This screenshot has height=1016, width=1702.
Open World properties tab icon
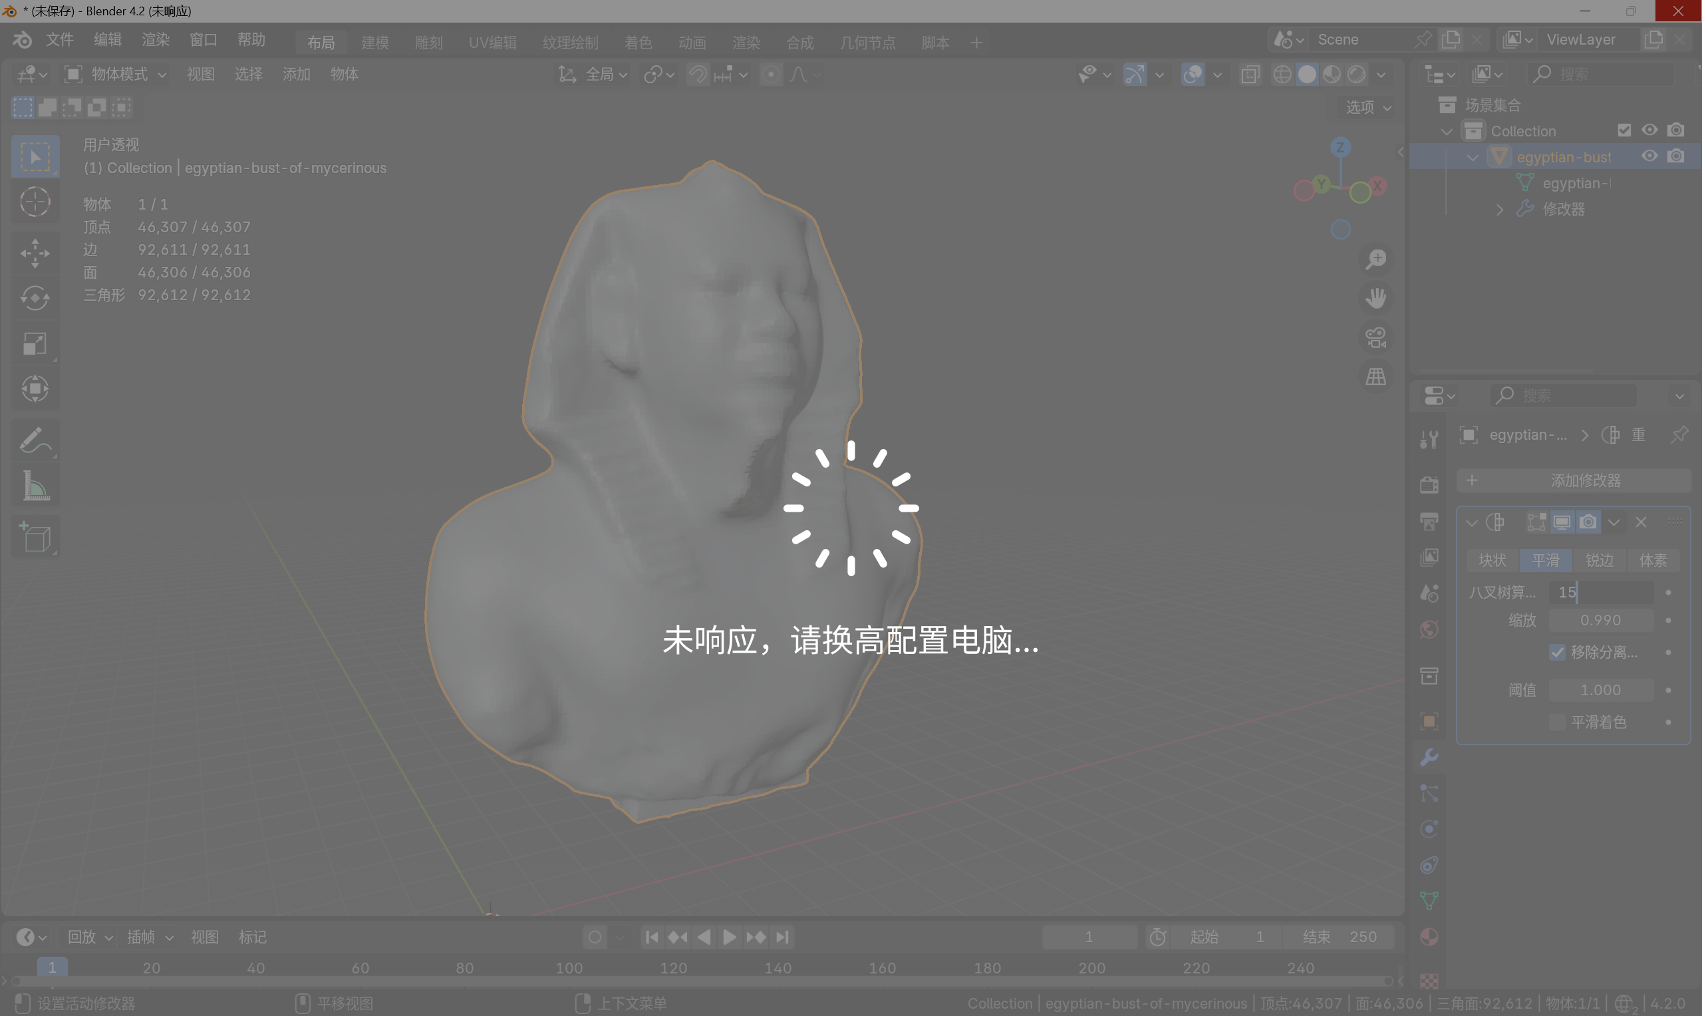[1429, 629]
